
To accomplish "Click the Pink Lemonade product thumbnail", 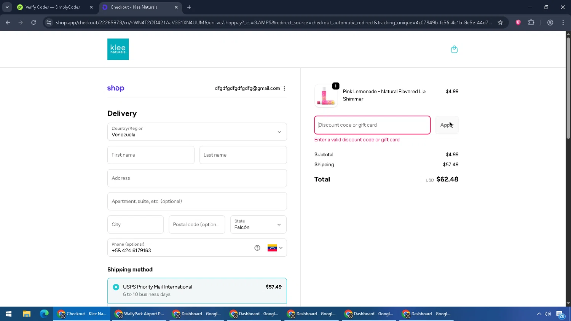I will coord(326,95).
